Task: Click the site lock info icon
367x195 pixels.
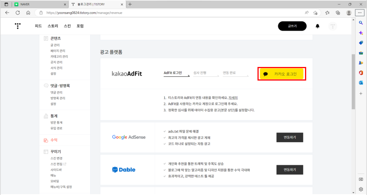Action: coord(41,13)
